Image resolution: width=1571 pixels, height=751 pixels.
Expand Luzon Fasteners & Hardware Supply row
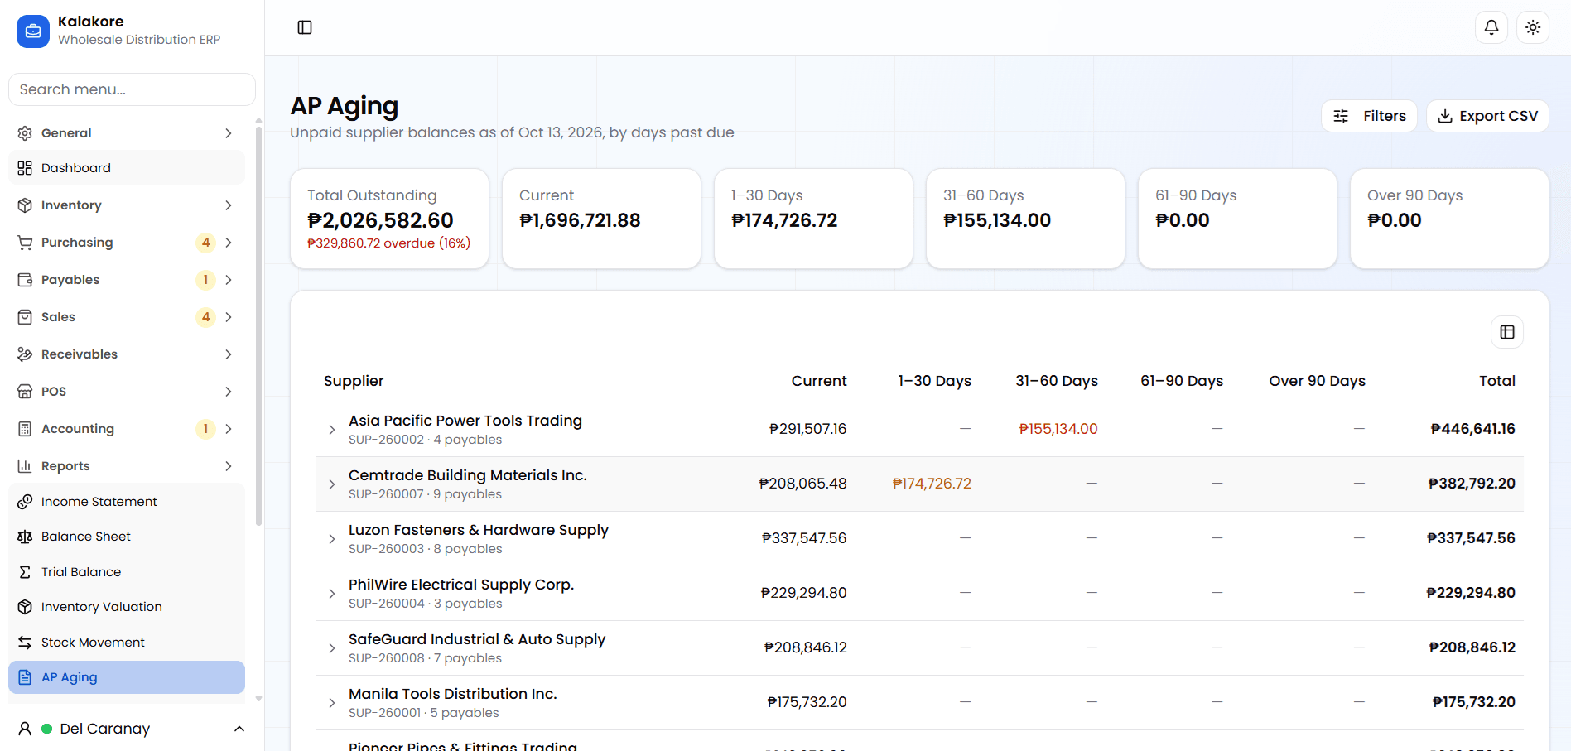(331, 539)
